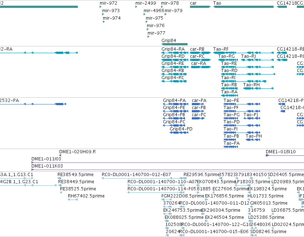Click the mir-2499 gene label
Image resolution: width=304 pixels, height=237 pixels.
145,3
